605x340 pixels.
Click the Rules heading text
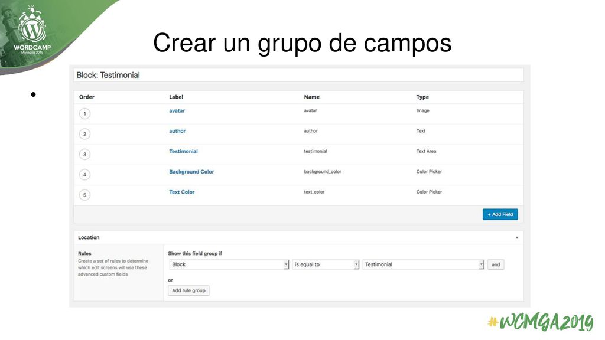(x=84, y=254)
